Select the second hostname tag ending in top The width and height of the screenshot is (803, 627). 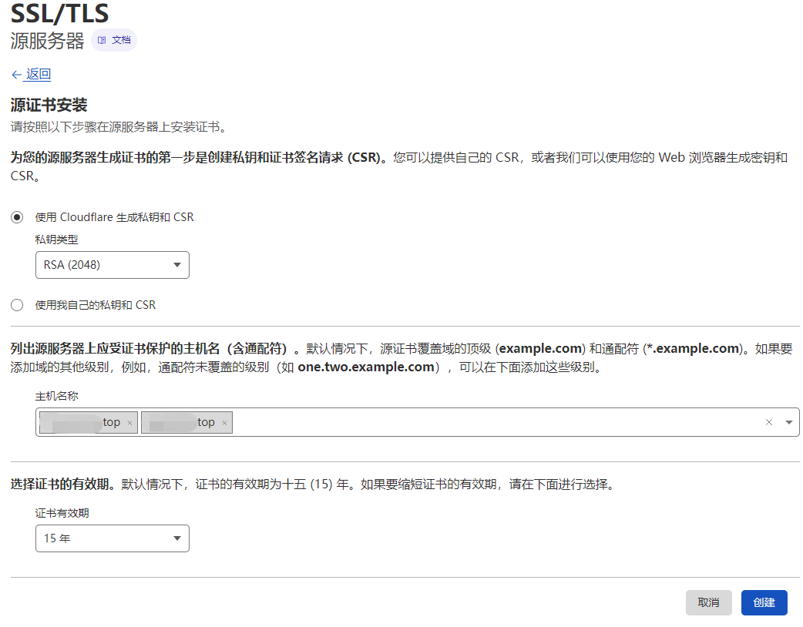click(x=179, y=422)
